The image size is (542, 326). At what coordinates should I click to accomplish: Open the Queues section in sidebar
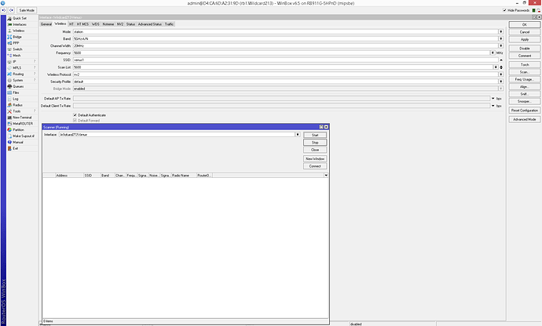18,86
